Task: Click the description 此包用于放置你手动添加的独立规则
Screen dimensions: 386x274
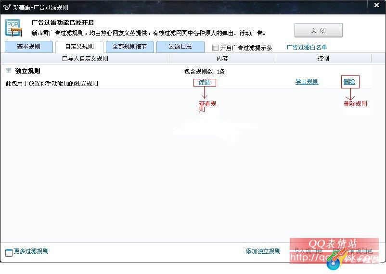Action: pyautogui.click(x=51, y=83)
